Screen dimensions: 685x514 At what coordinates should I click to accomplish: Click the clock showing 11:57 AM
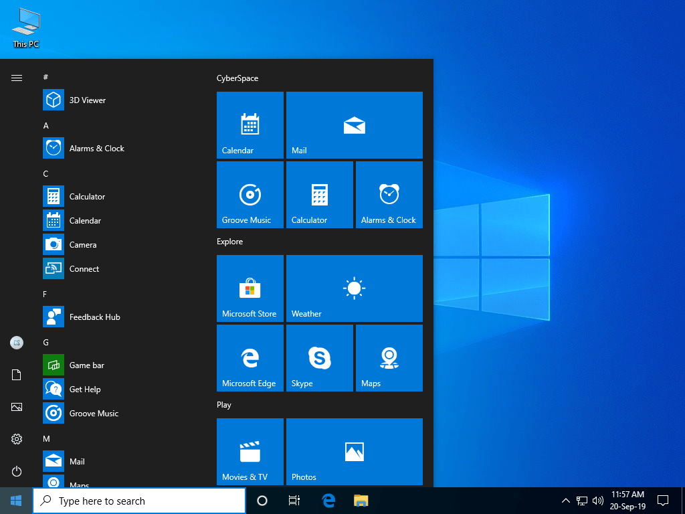tap(627, 500)
